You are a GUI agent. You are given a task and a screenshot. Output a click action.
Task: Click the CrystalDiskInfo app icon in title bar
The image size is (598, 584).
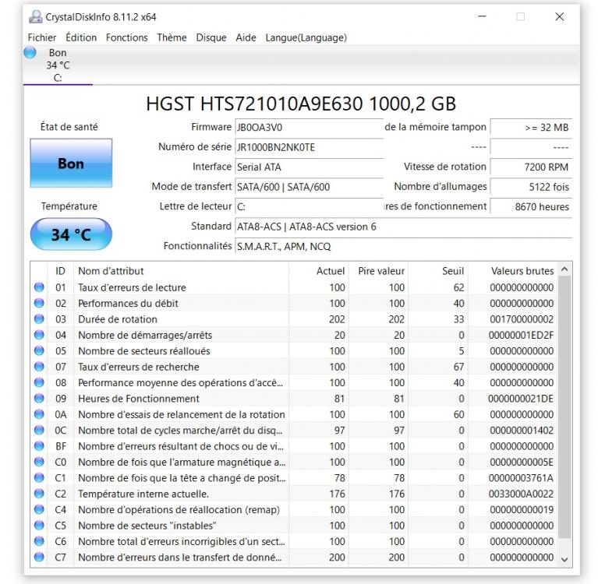(35, 16)
